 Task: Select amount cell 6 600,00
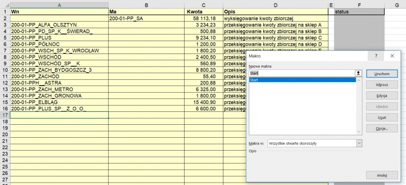click(x=204, y=109)
